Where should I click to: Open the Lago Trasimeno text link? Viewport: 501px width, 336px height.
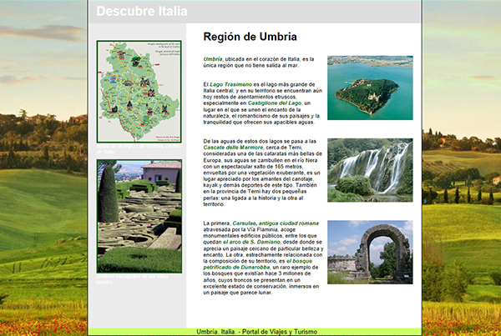tap(231, 84)
